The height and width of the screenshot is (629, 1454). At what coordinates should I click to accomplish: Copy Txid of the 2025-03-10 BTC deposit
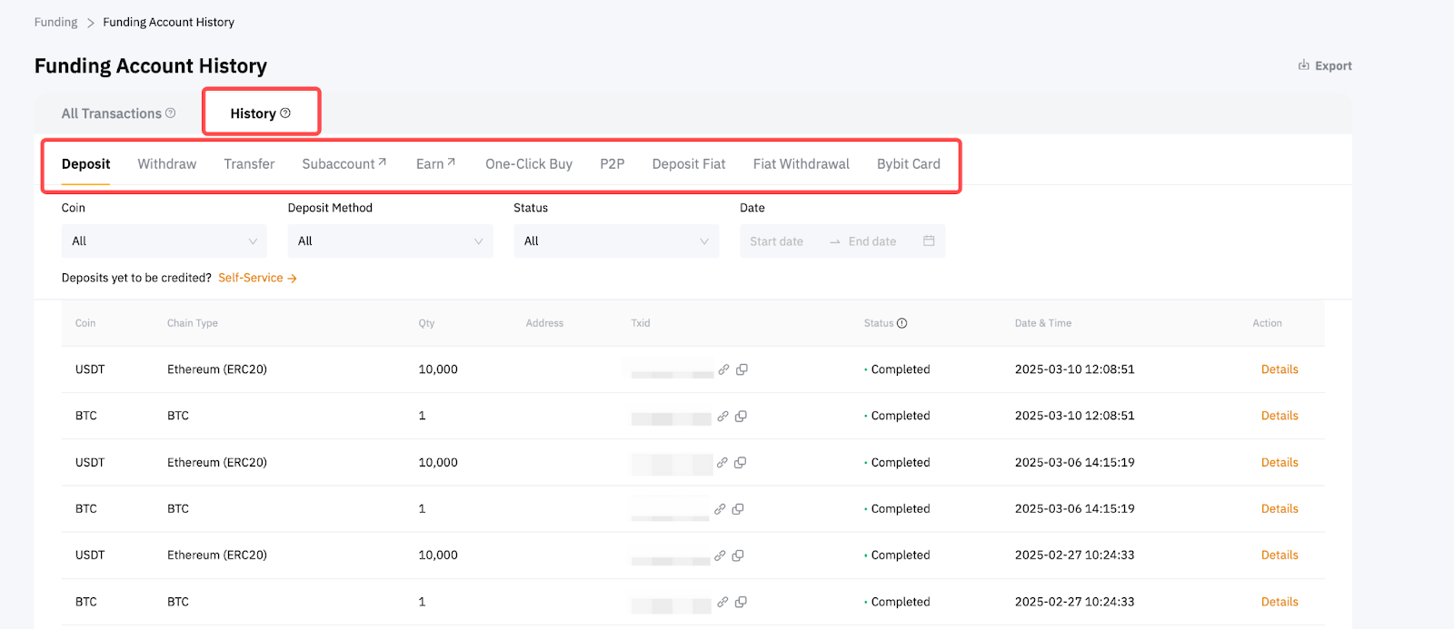point(741,416)
